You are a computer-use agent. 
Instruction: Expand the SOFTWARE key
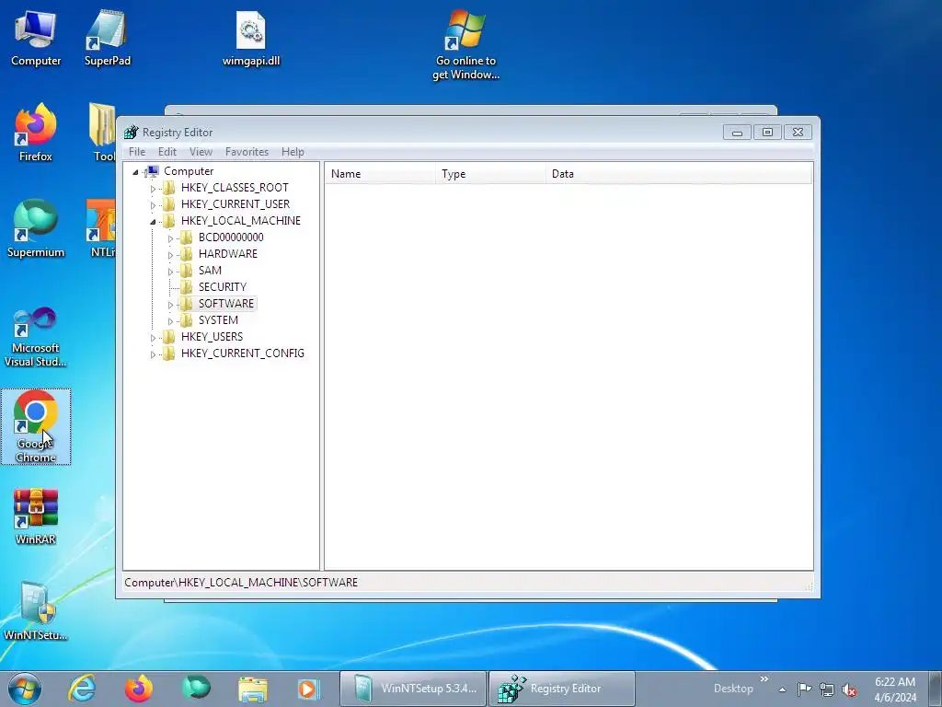170,304
